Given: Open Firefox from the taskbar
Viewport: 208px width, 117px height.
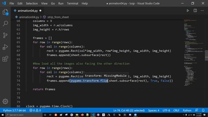Looking at the screenshot, I should coord(82,115).
